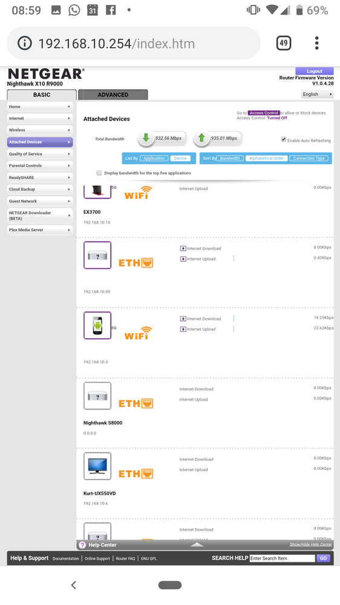Open Quality of Service menu item
Screen dimensions: 340x605
[x=40, y=154]
